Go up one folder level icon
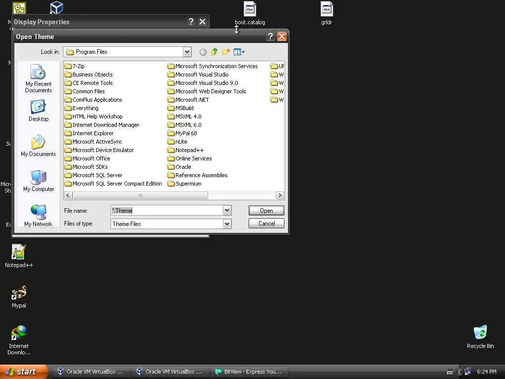The image size is (505, 379). (x=215, y=52)
